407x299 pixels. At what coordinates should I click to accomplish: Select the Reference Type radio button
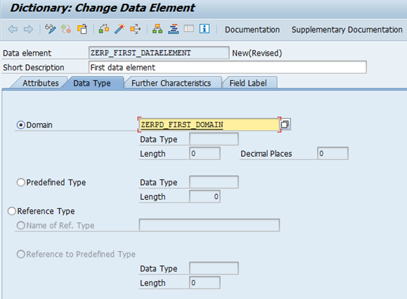coord(12,211)
